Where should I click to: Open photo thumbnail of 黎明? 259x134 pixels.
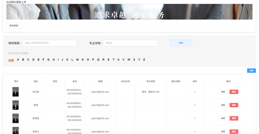(16, 105)
